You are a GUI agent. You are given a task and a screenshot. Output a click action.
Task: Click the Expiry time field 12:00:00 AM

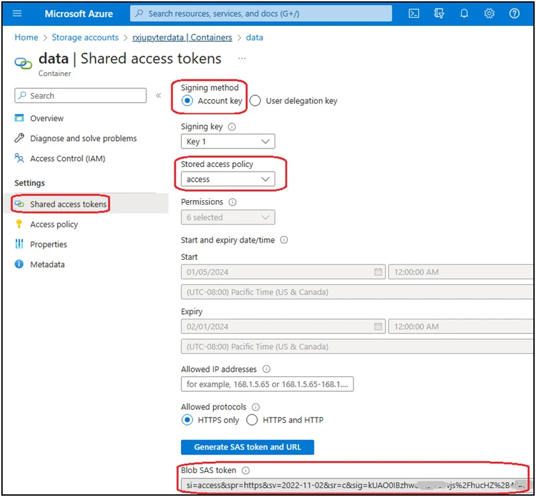[461, 326]
